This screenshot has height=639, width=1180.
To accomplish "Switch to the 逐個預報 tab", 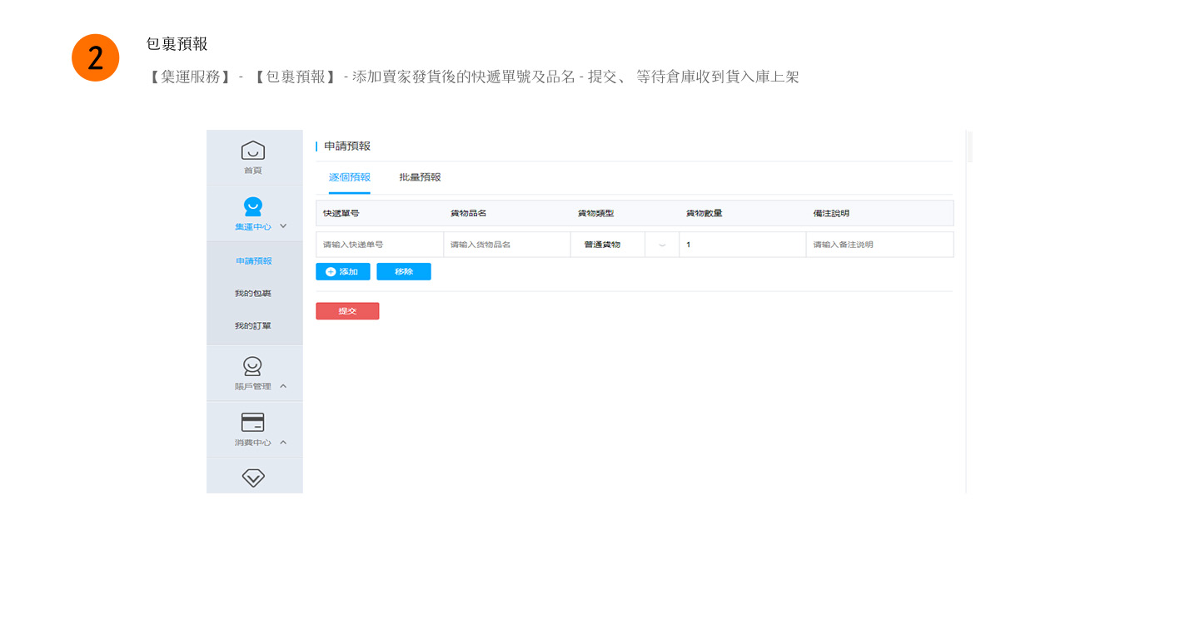I will coord(350,177).
